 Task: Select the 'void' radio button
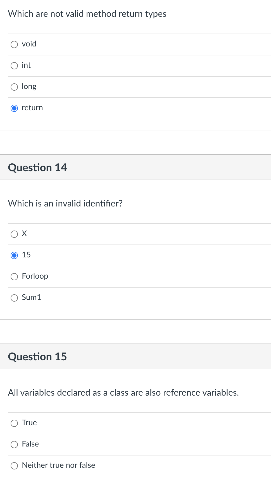pos(14,44)
